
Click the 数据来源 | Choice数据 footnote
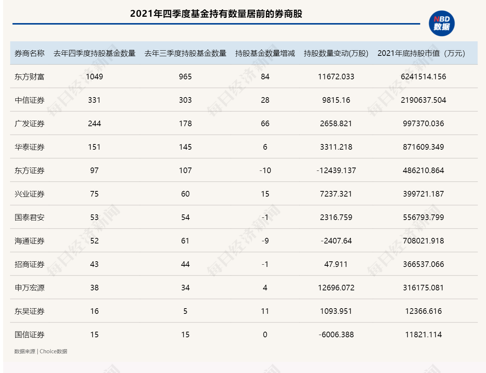tap(41, 351)
